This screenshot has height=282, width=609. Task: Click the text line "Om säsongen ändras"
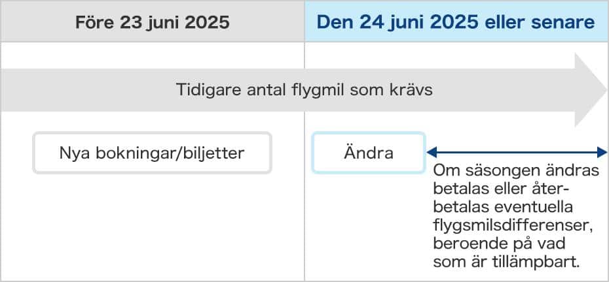coord(517,171)
